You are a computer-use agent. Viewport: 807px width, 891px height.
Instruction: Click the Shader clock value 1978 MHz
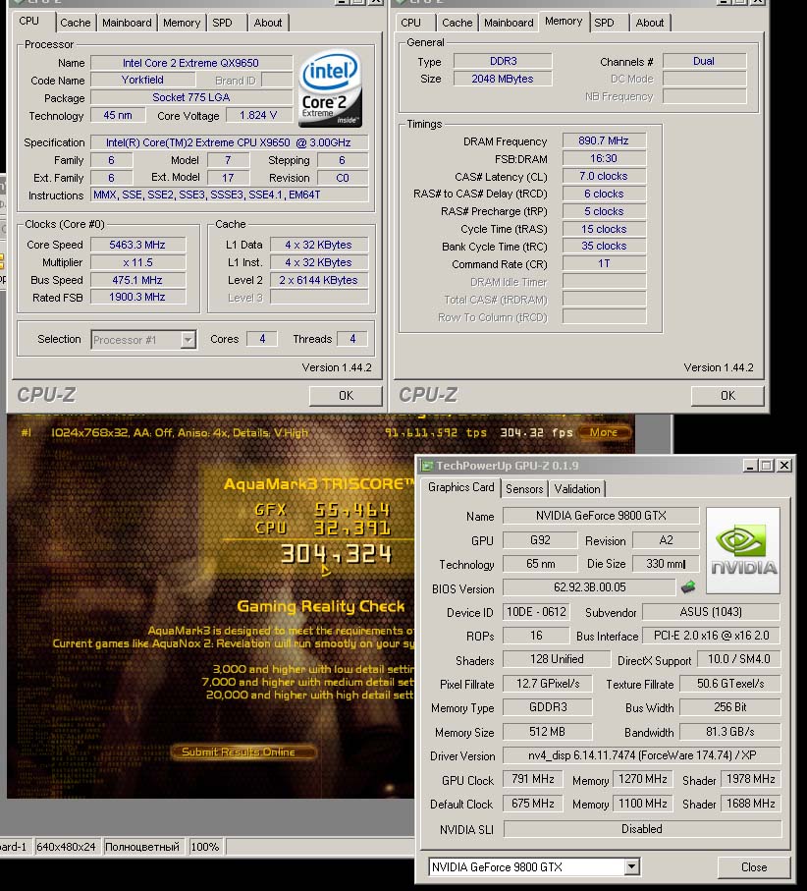[x=751, y=779]
